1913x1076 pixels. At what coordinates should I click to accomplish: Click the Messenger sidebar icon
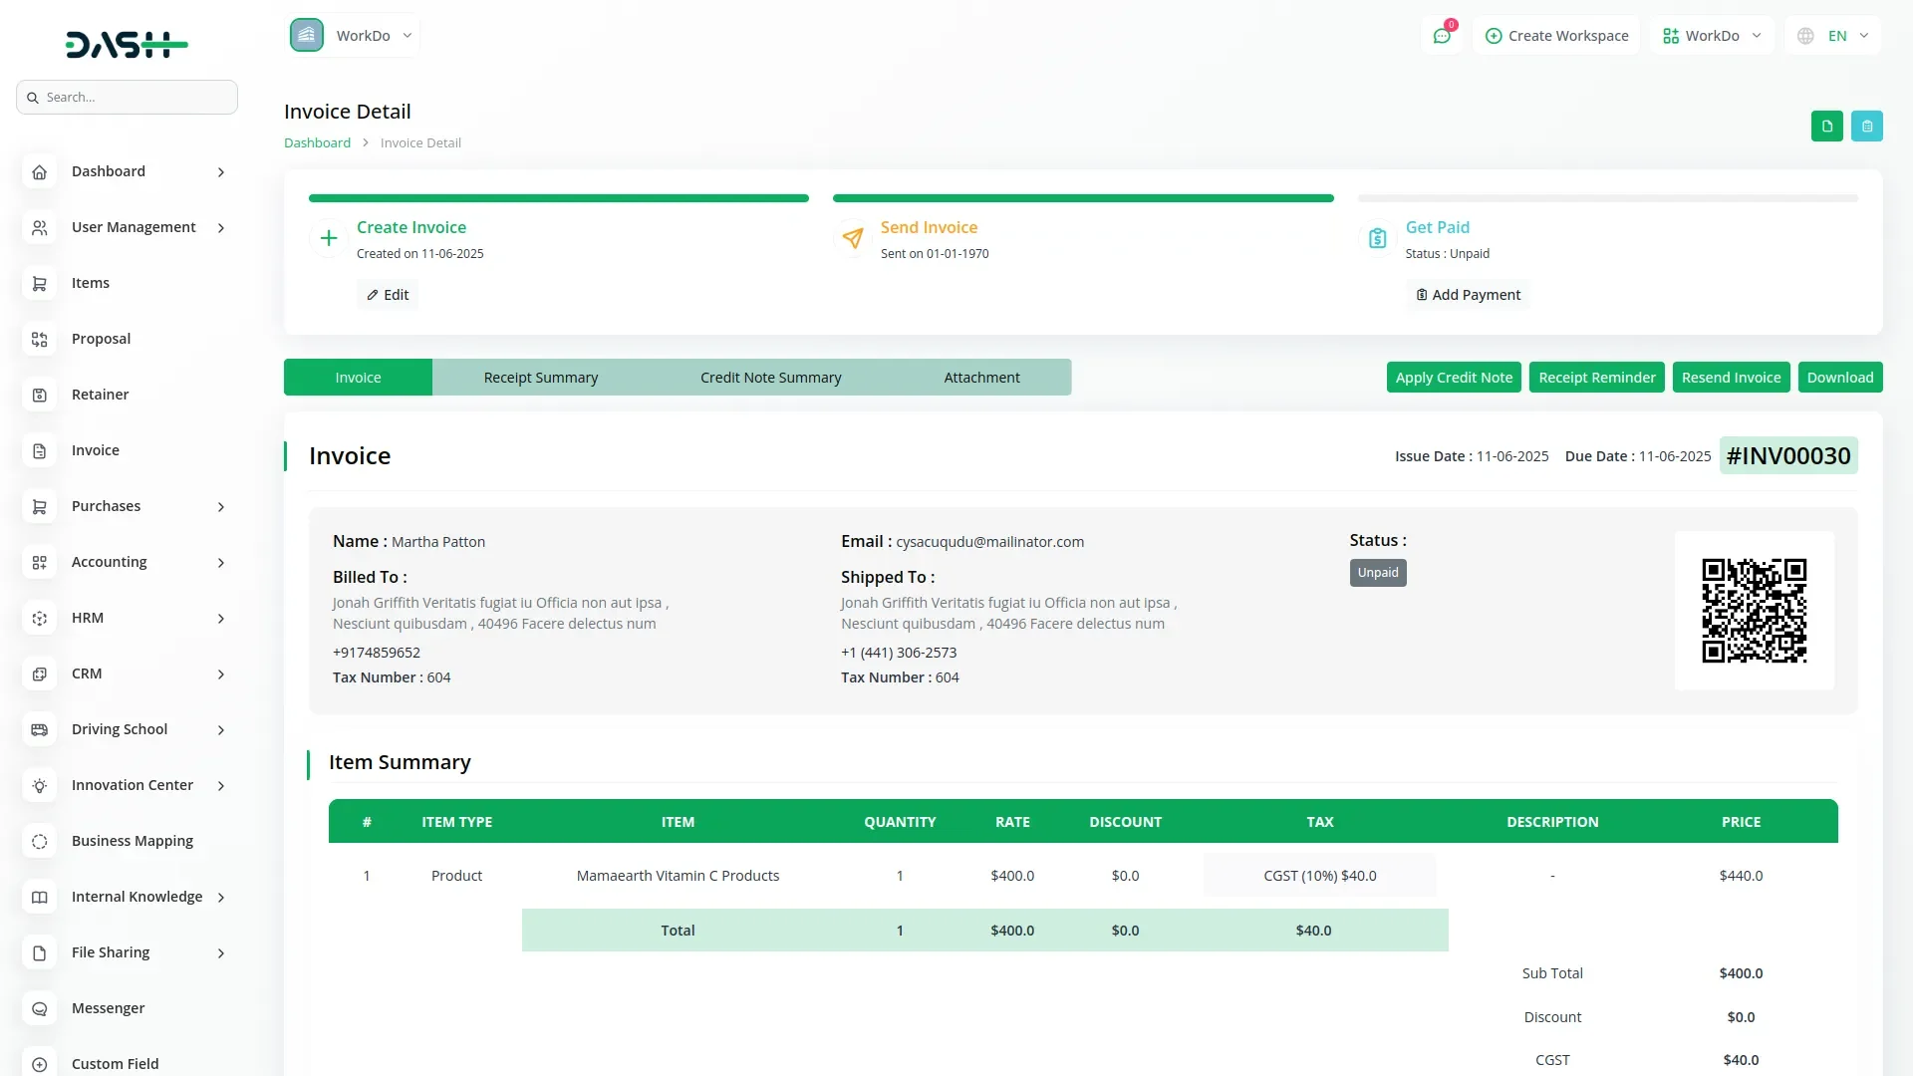click(39, 1008)
